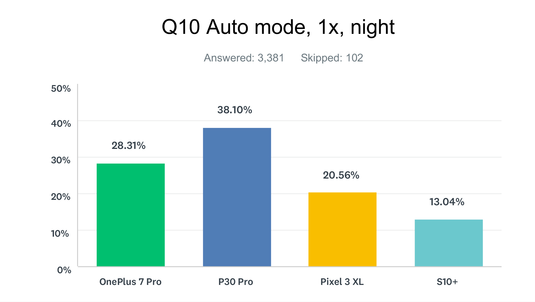This screenshot has height=302, width=535.
Task: Click the chart title Q10 Auto mode
Action: (278, 27)
